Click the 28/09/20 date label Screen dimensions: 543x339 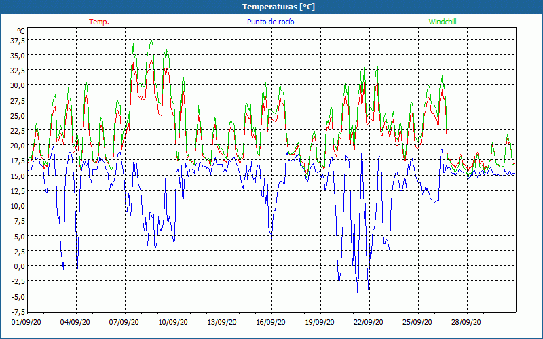(x=466, y=322)
